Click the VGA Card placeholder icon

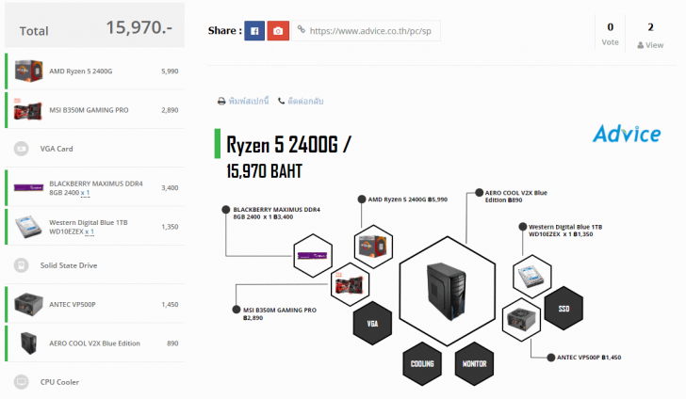(21, 149)
